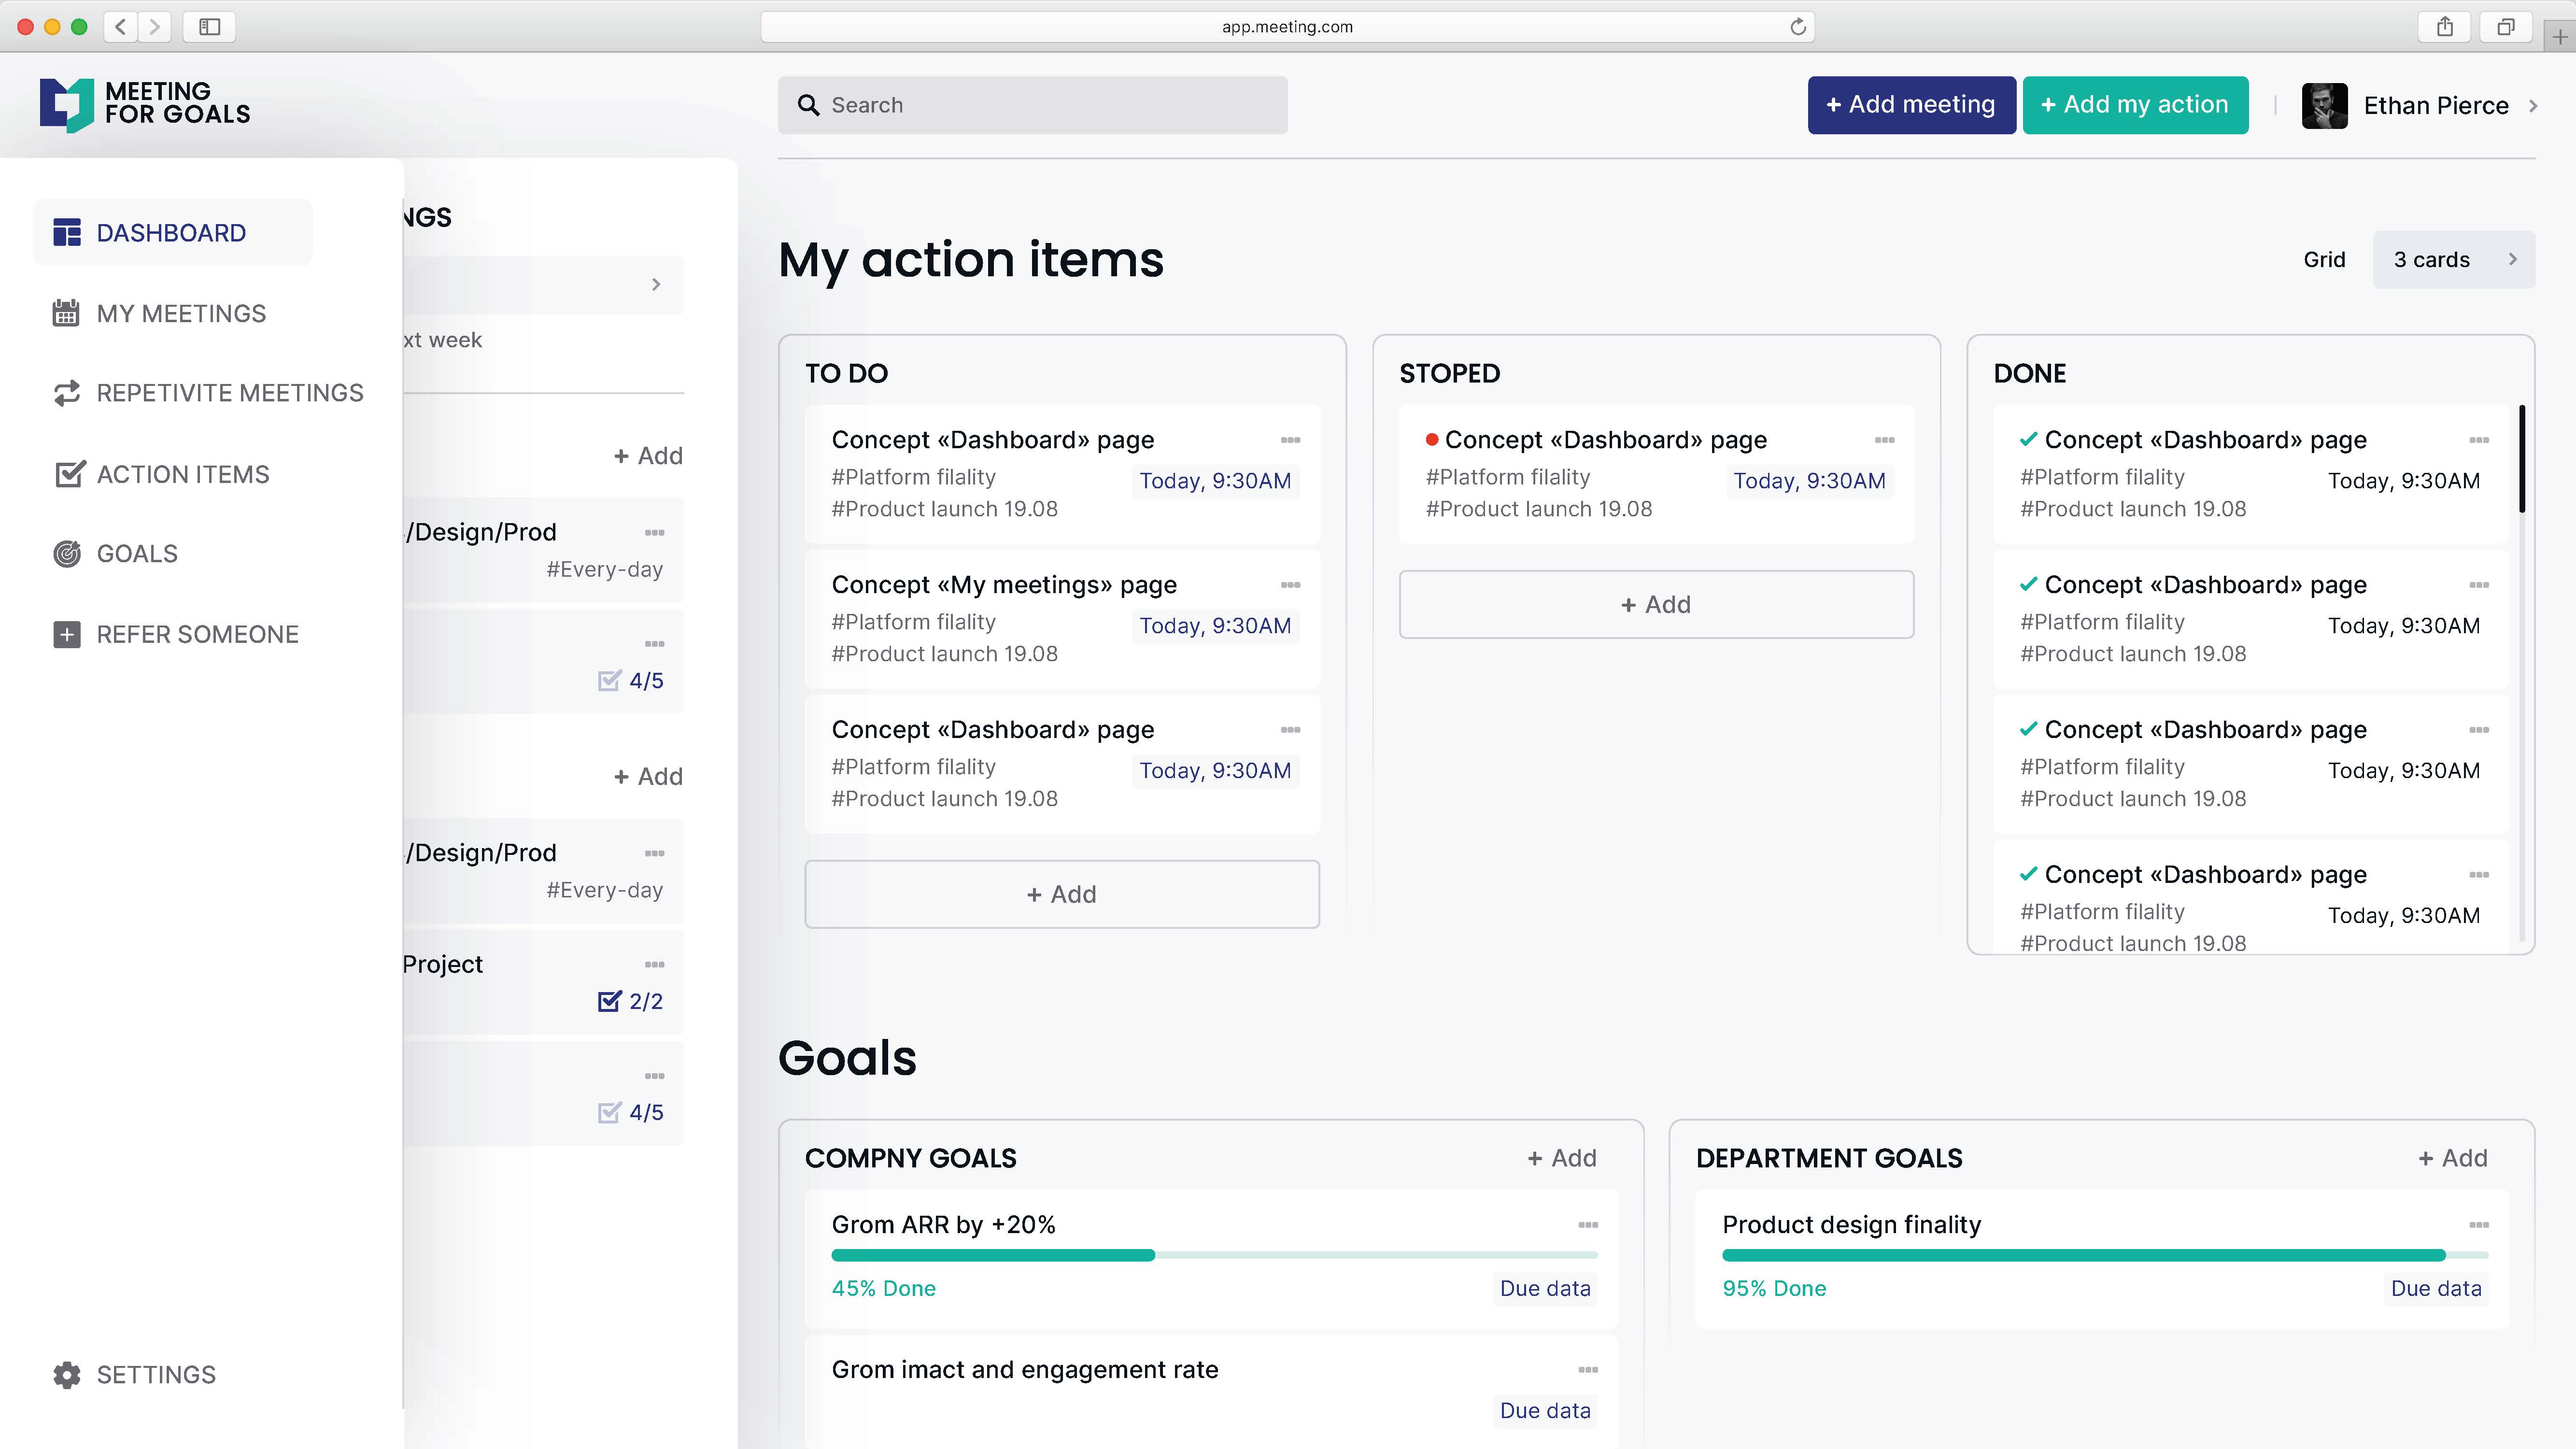Image resolution: width=2576 pixels, height=1449 pixels.
Task: Click the Add my action button
Action: pos(2135,105)
